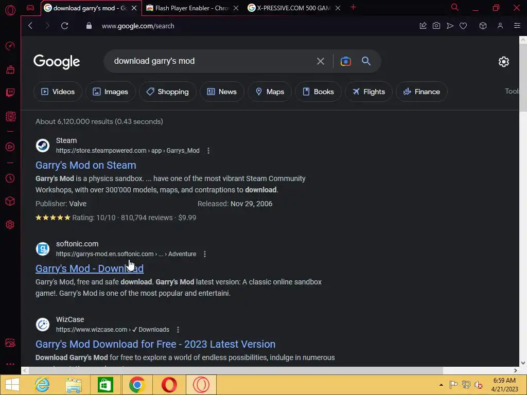The width and height of the screenshot is (527, 395).
Task: Open the Windows Start button
Action: pyautogui.click(x=12, y=385)
